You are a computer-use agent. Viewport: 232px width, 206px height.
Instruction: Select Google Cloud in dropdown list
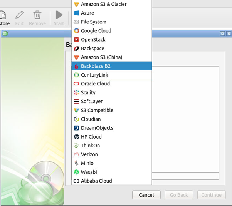tap(112, 31)
